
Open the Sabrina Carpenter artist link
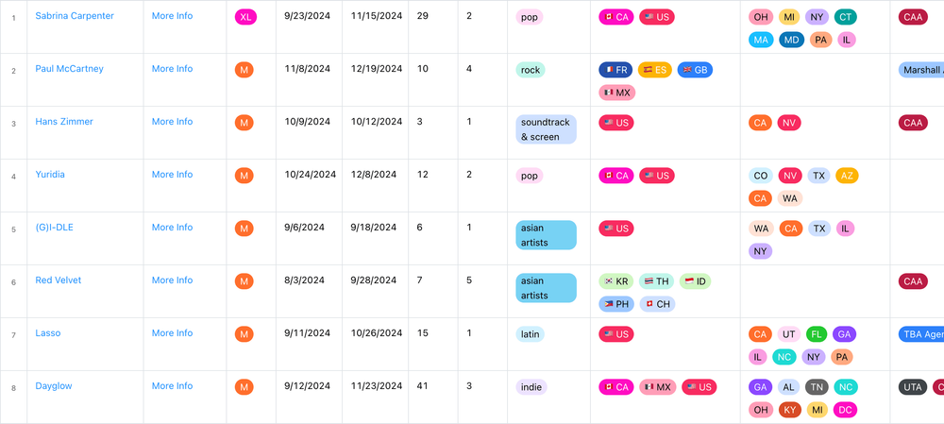[x=74, y=16]
